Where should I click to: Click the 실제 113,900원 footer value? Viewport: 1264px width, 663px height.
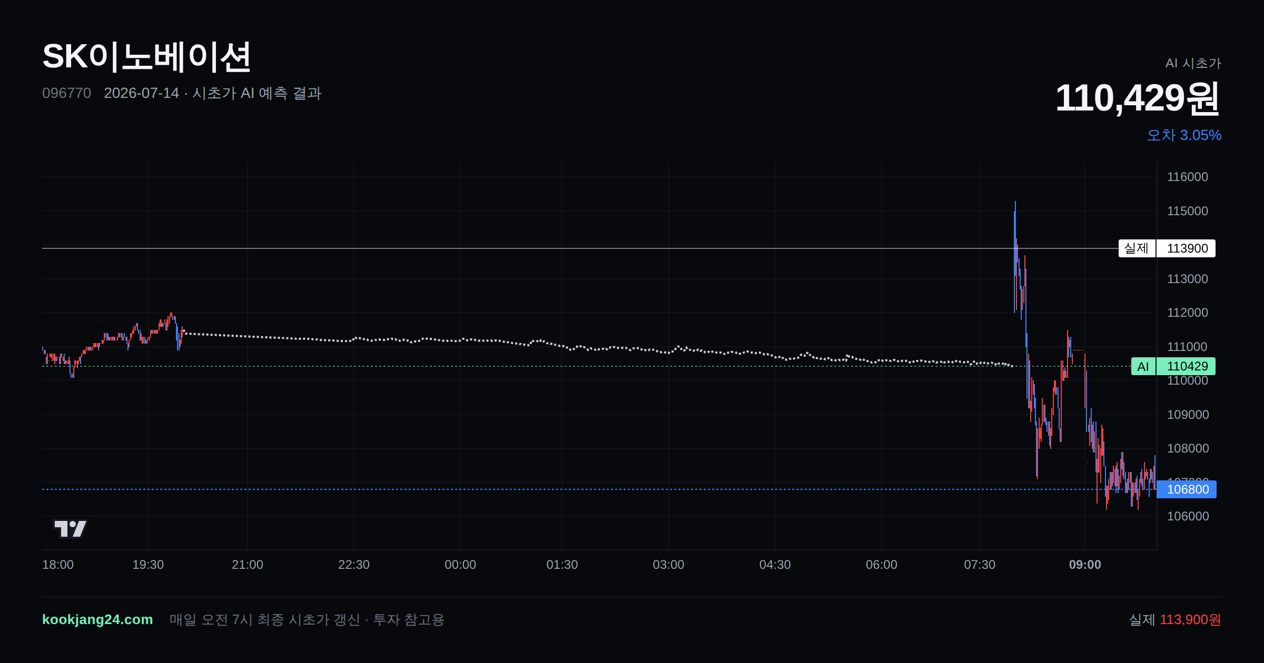1175,619
